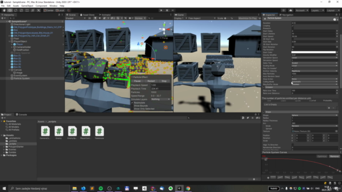Viewport: 342px width, 192px height.
Task: Select the Move tool in toolbar
Action: click(x=10, y=10)
